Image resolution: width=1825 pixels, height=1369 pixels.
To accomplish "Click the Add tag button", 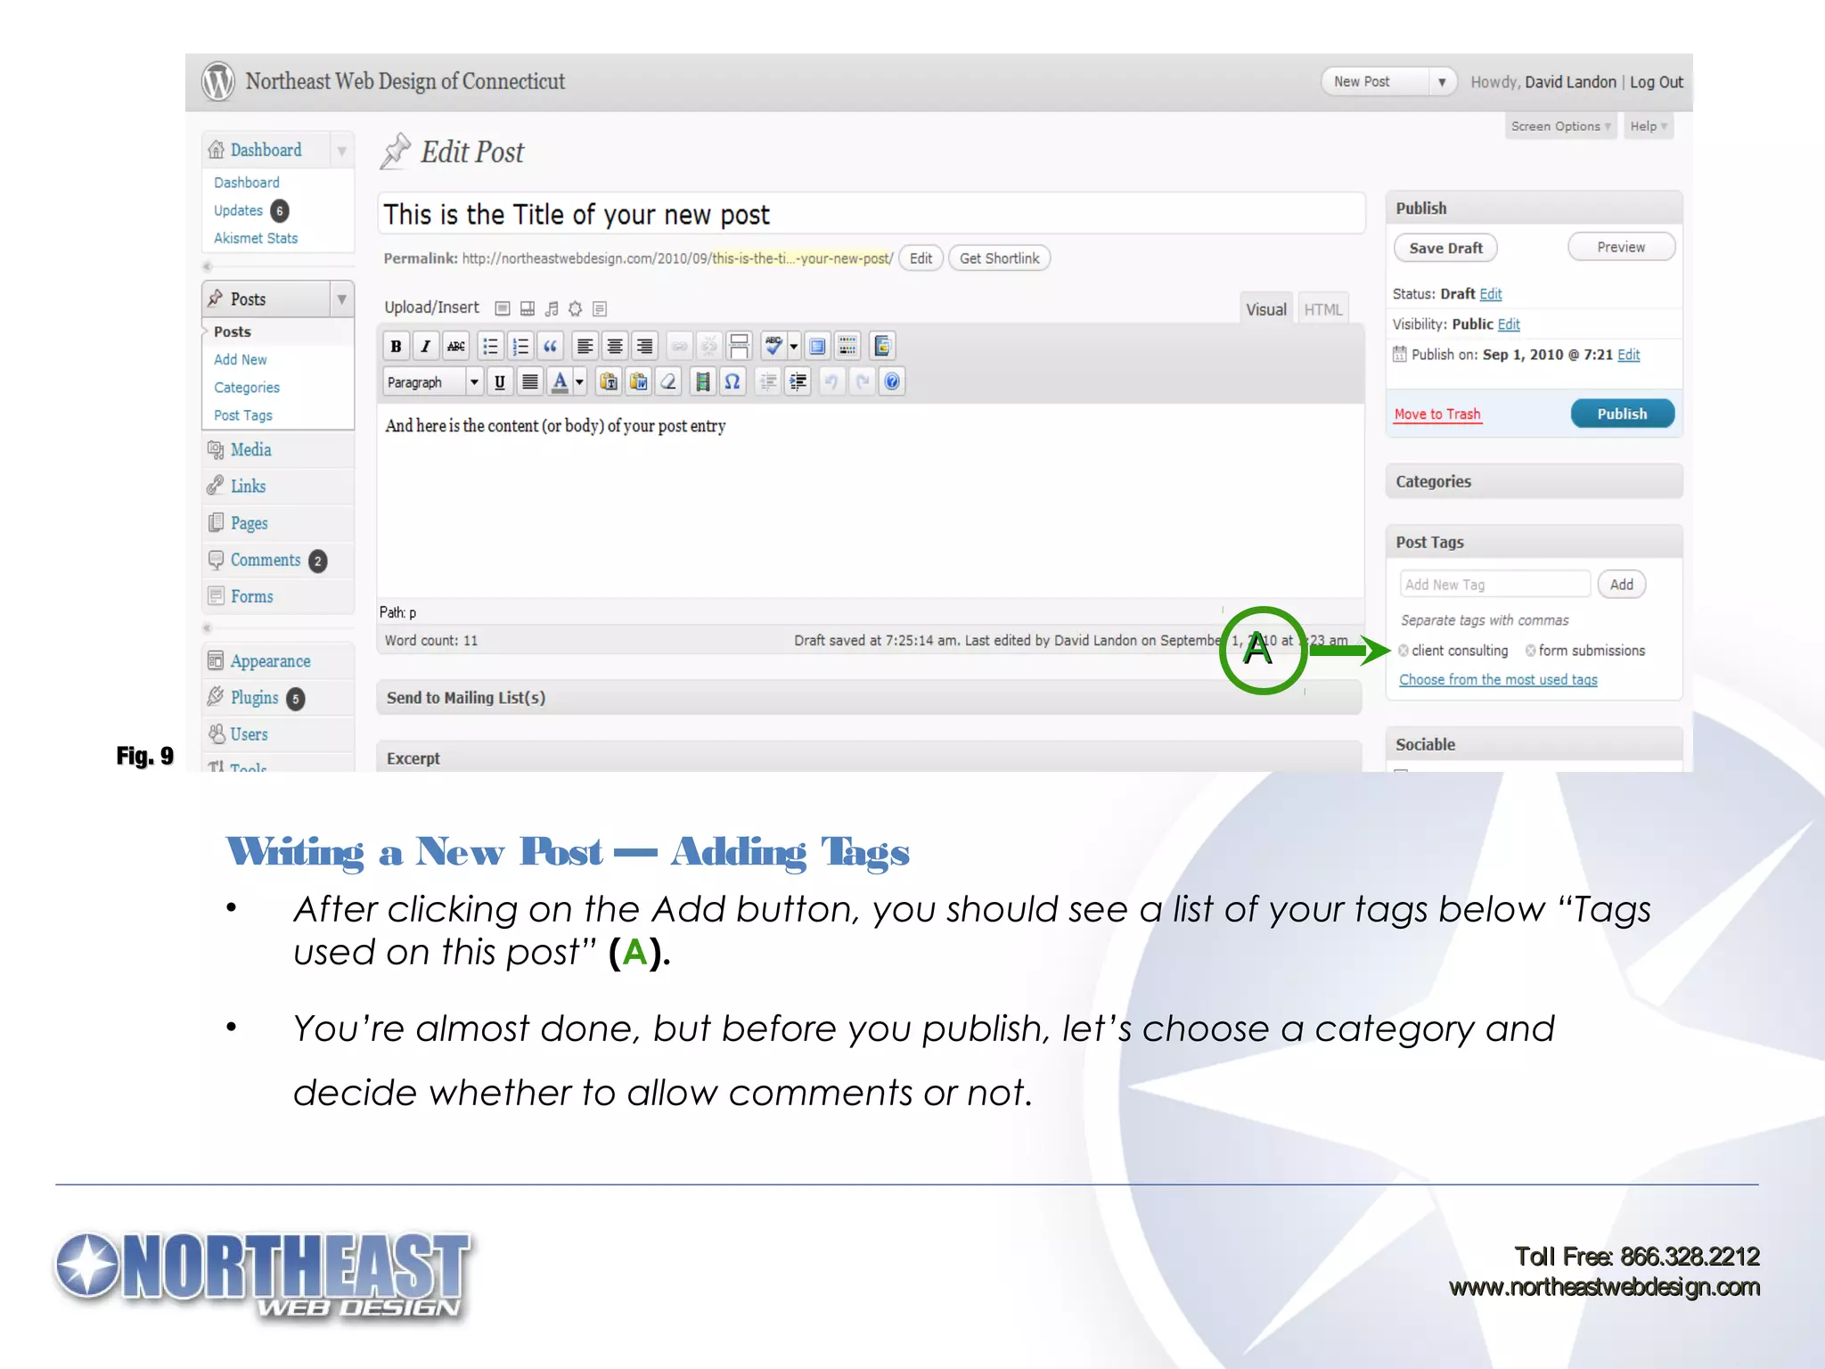I will (x=1622, y=585).
